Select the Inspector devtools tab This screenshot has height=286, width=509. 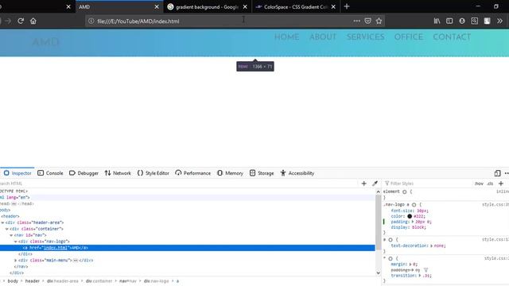coord(17,173)
